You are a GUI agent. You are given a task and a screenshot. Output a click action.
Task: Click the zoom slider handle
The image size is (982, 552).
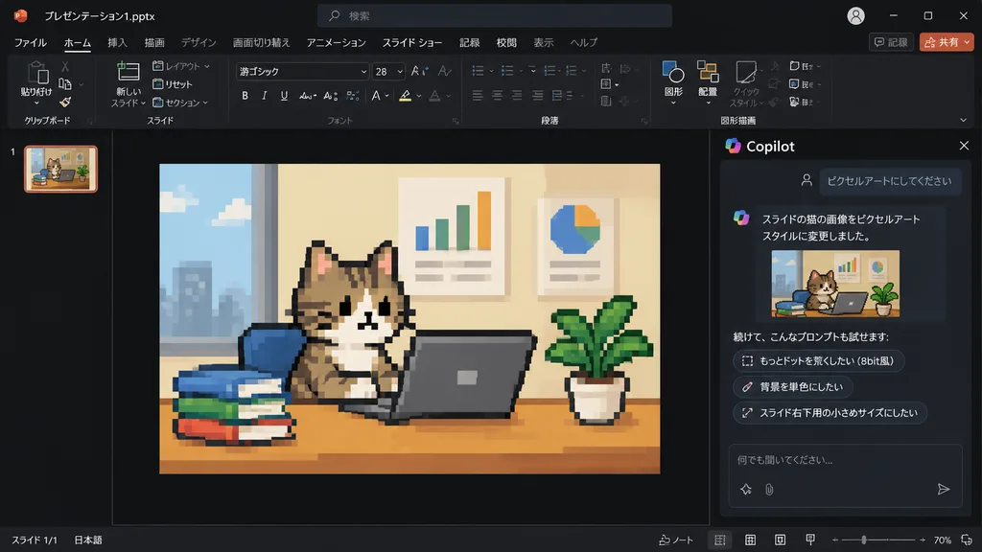pos(864,540)
